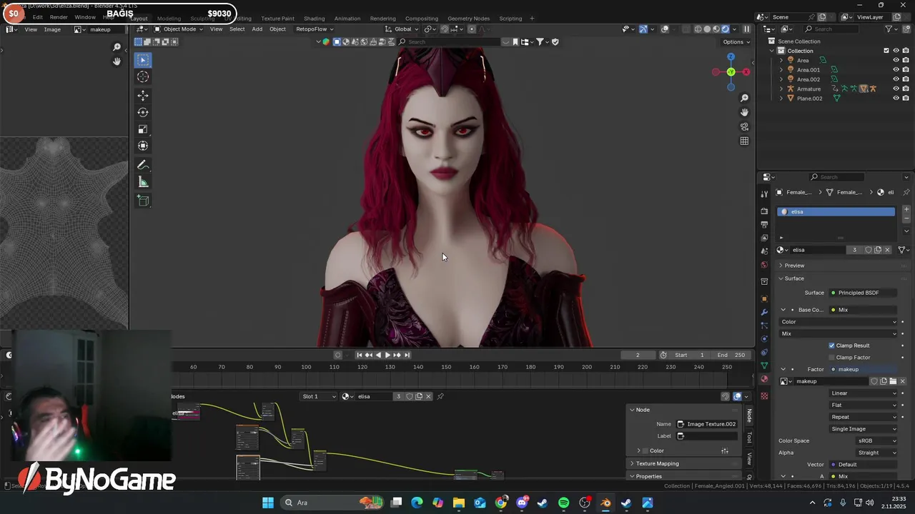Open the Texture properties tab
Image resolution: width=915 pixels, height=514 pixels.
pyautogui.click(x=764, y=396)
